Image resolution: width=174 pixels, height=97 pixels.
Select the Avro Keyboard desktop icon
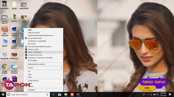click(5, 31)
